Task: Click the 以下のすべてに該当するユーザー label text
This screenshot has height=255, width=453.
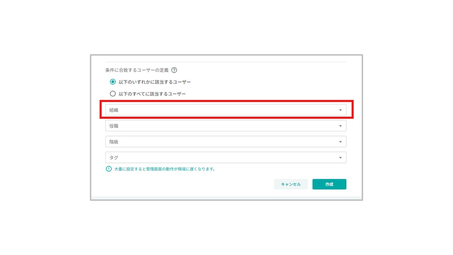Action: (152, 94)
